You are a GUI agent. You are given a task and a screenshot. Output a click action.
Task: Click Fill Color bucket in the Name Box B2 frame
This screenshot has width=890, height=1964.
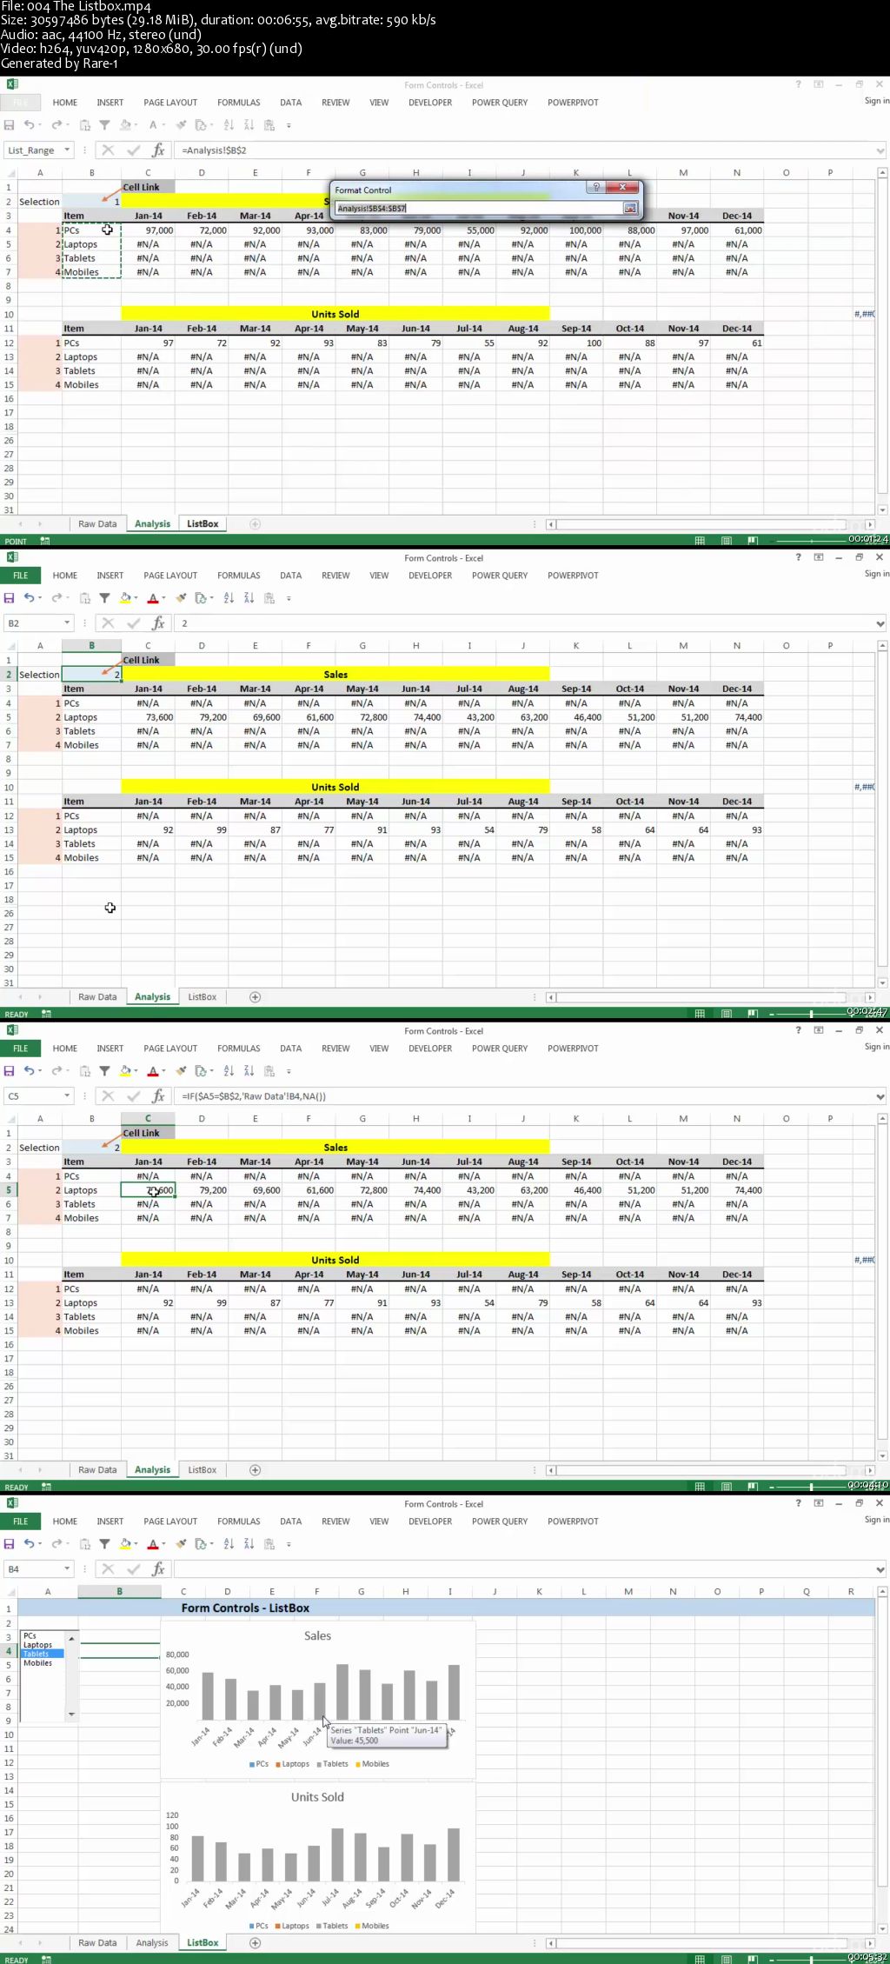(x=125, y=598)
